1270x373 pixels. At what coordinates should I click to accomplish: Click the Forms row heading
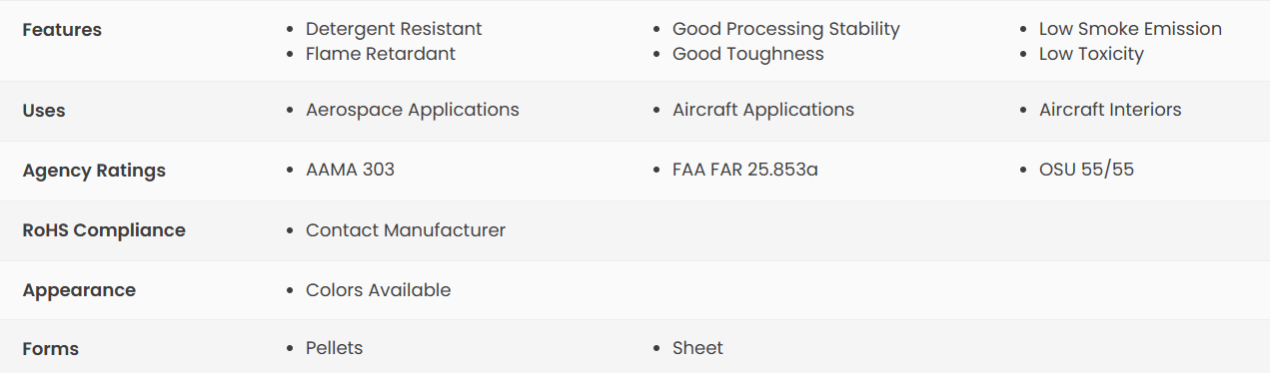(x=50, y=349)
